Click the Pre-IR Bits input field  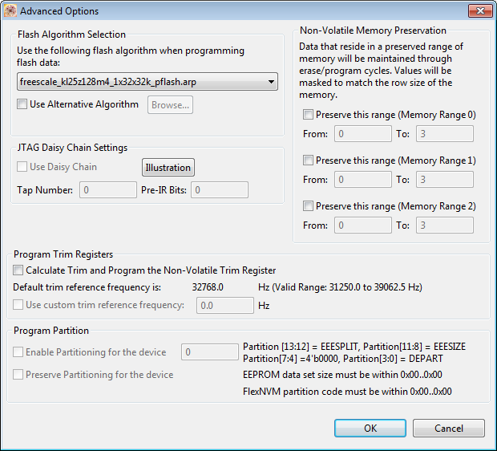click(x=219, y=190)
